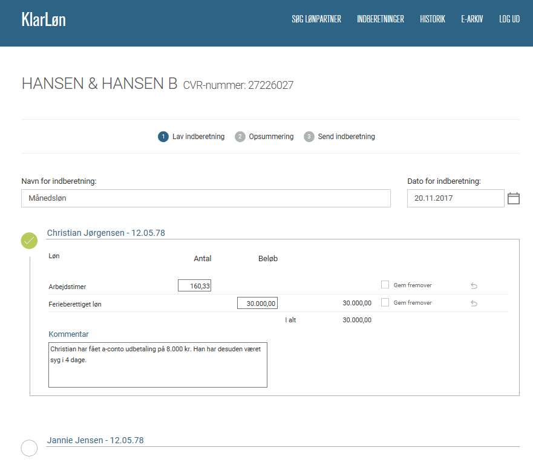
Task: Click the Arbejdstimer undo arrow icon
Action: tap(474, 286)
